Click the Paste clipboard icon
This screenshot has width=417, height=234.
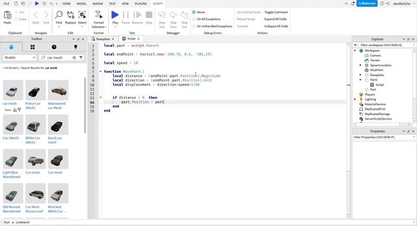click(7, 16)
